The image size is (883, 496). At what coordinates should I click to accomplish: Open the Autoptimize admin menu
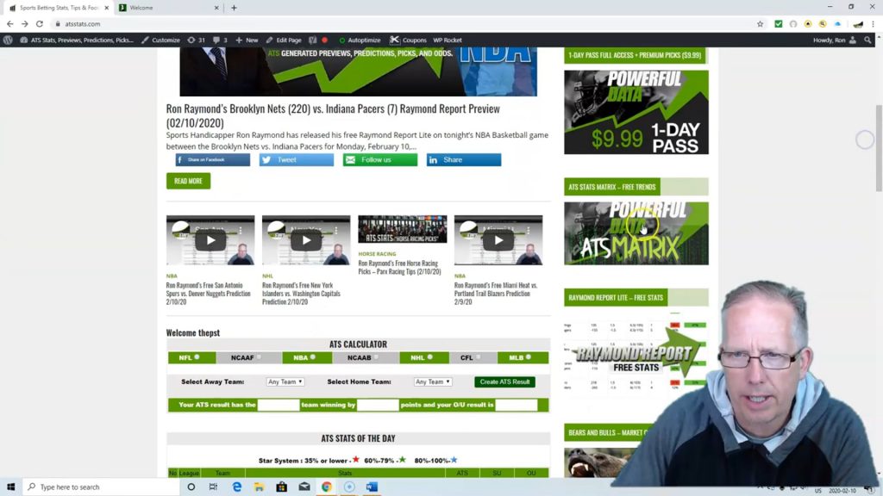pyautogui.click(x=360, y=40)
